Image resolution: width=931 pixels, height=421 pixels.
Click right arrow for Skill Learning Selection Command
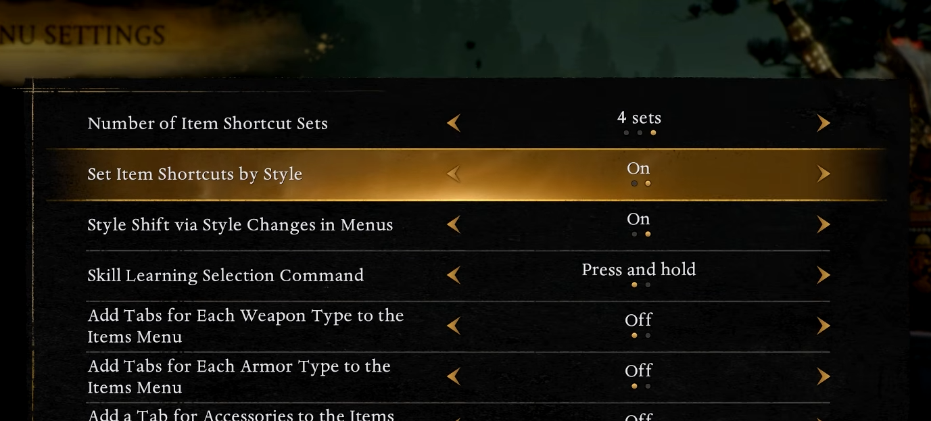click(x=823, y=275)
